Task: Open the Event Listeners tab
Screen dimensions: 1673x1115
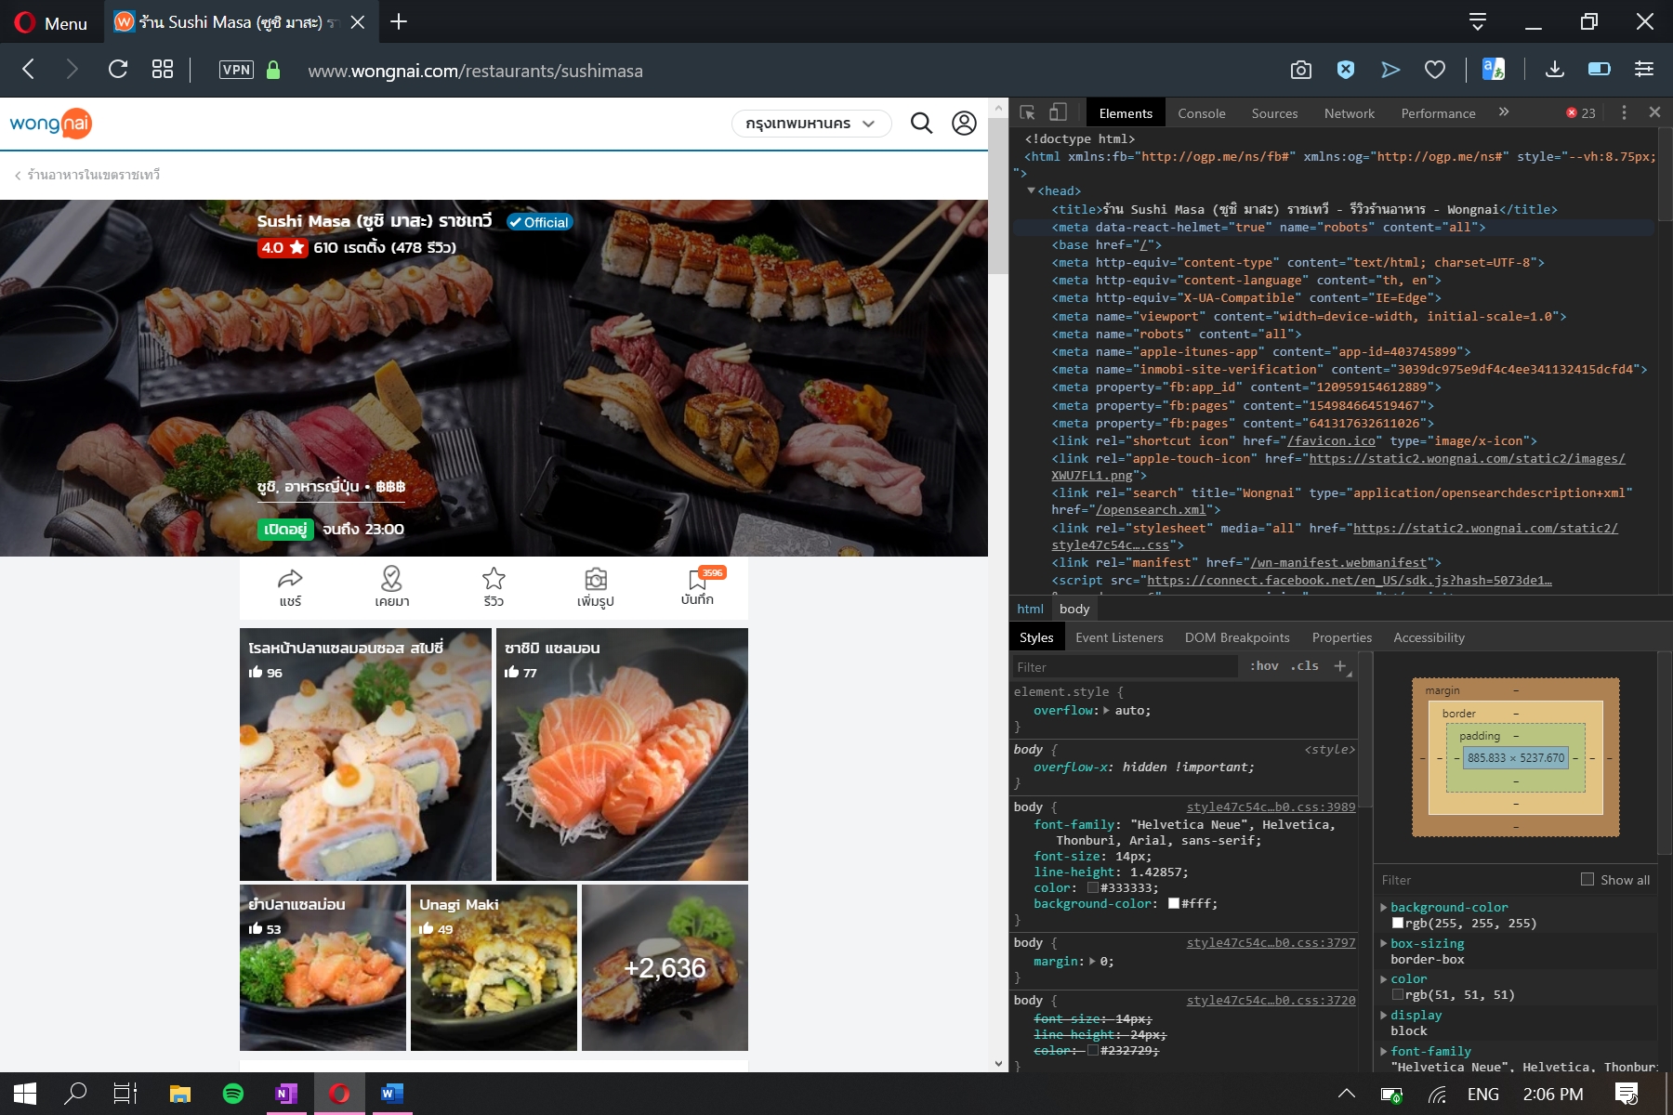Action: (1119, 637)
